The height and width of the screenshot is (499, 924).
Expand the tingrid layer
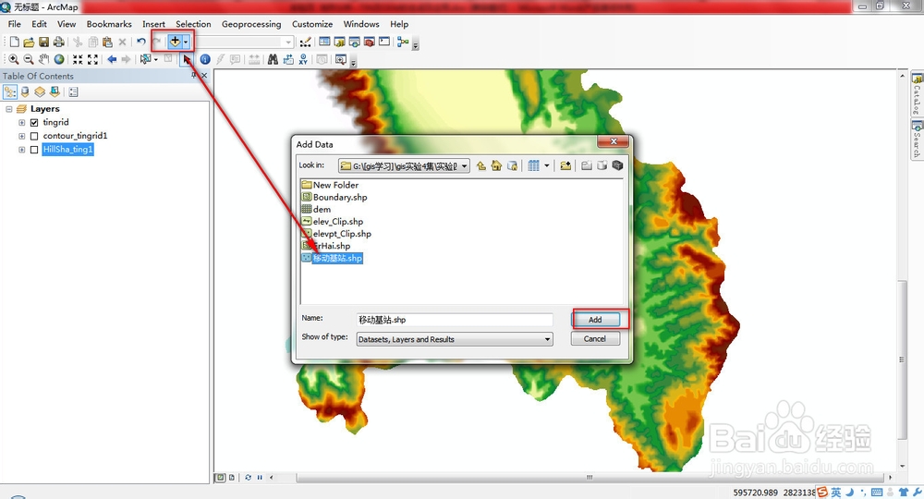(22, 123)
